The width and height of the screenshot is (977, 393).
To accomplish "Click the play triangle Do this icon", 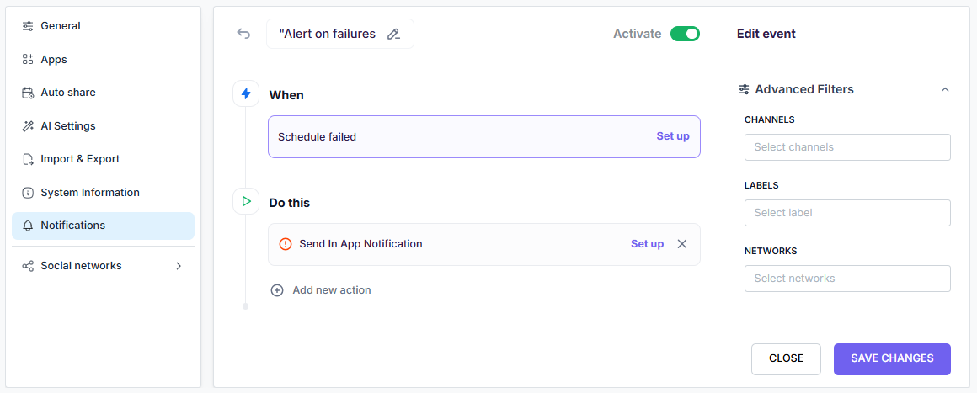I will coord(246,201).
